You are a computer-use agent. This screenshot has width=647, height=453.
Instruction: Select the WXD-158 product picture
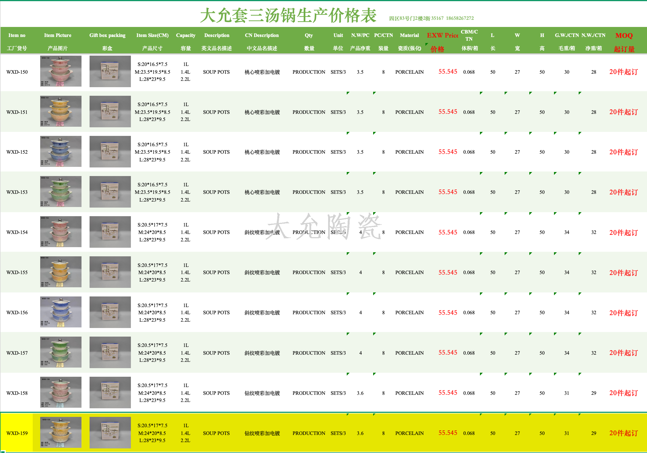click(x=61, y=392)
